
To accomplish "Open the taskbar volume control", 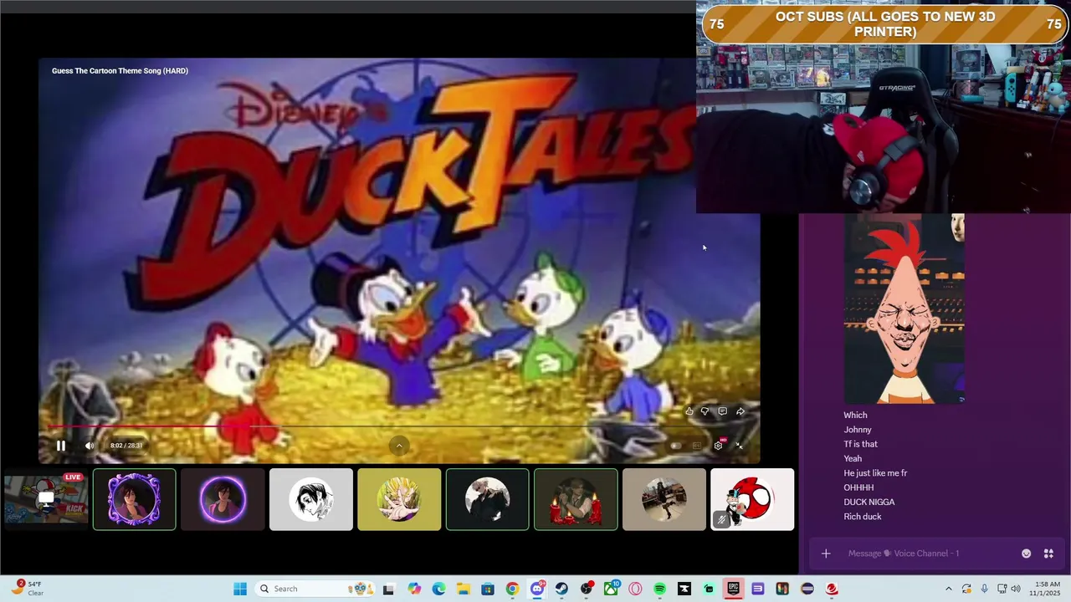I will (x=1015, y=589).
